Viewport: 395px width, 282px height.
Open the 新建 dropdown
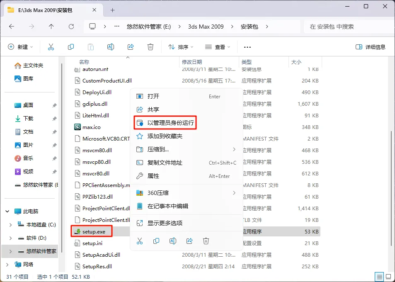pos(20,47)
